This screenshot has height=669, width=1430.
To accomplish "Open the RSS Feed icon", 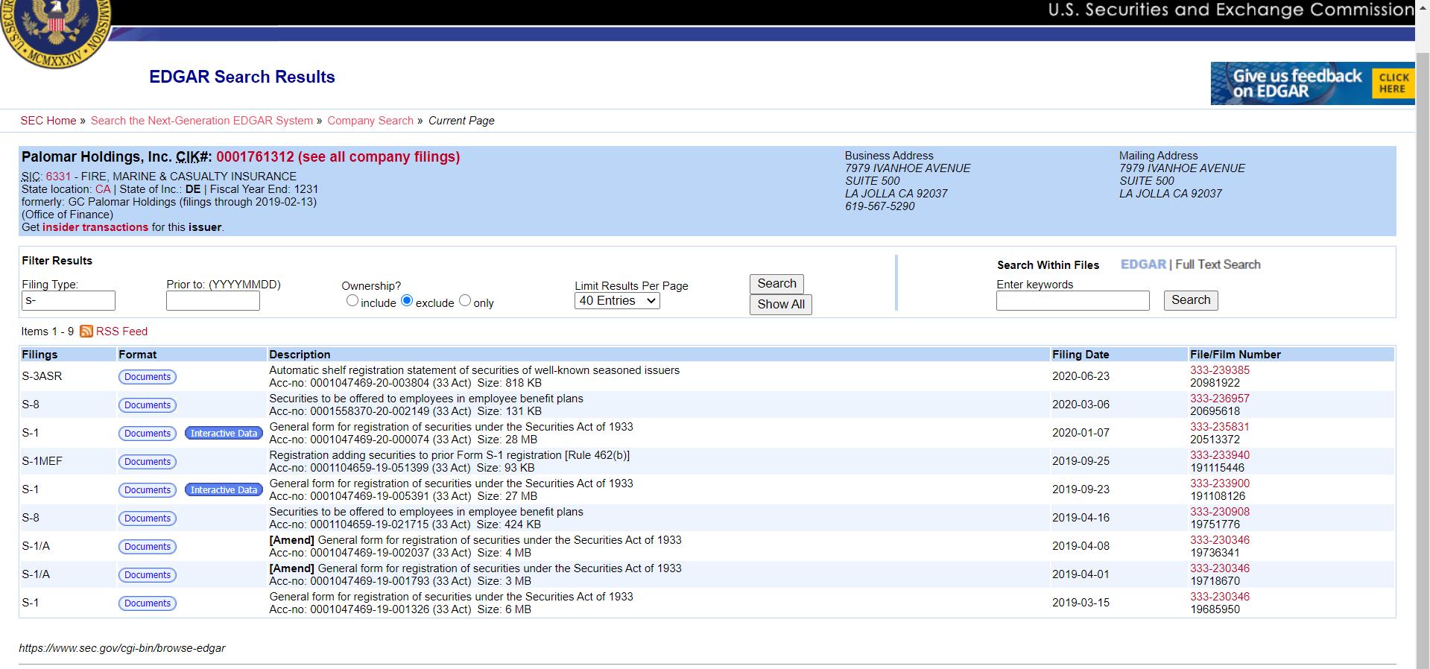I will click(x=86, y=332).
